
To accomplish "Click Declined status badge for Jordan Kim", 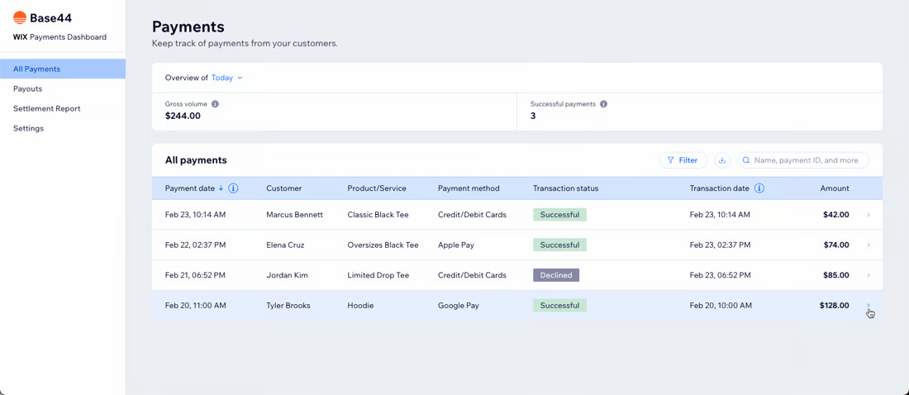I will click(x=556, y=275).
